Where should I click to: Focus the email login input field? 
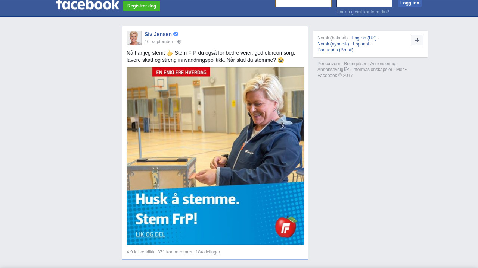[303, 3]
